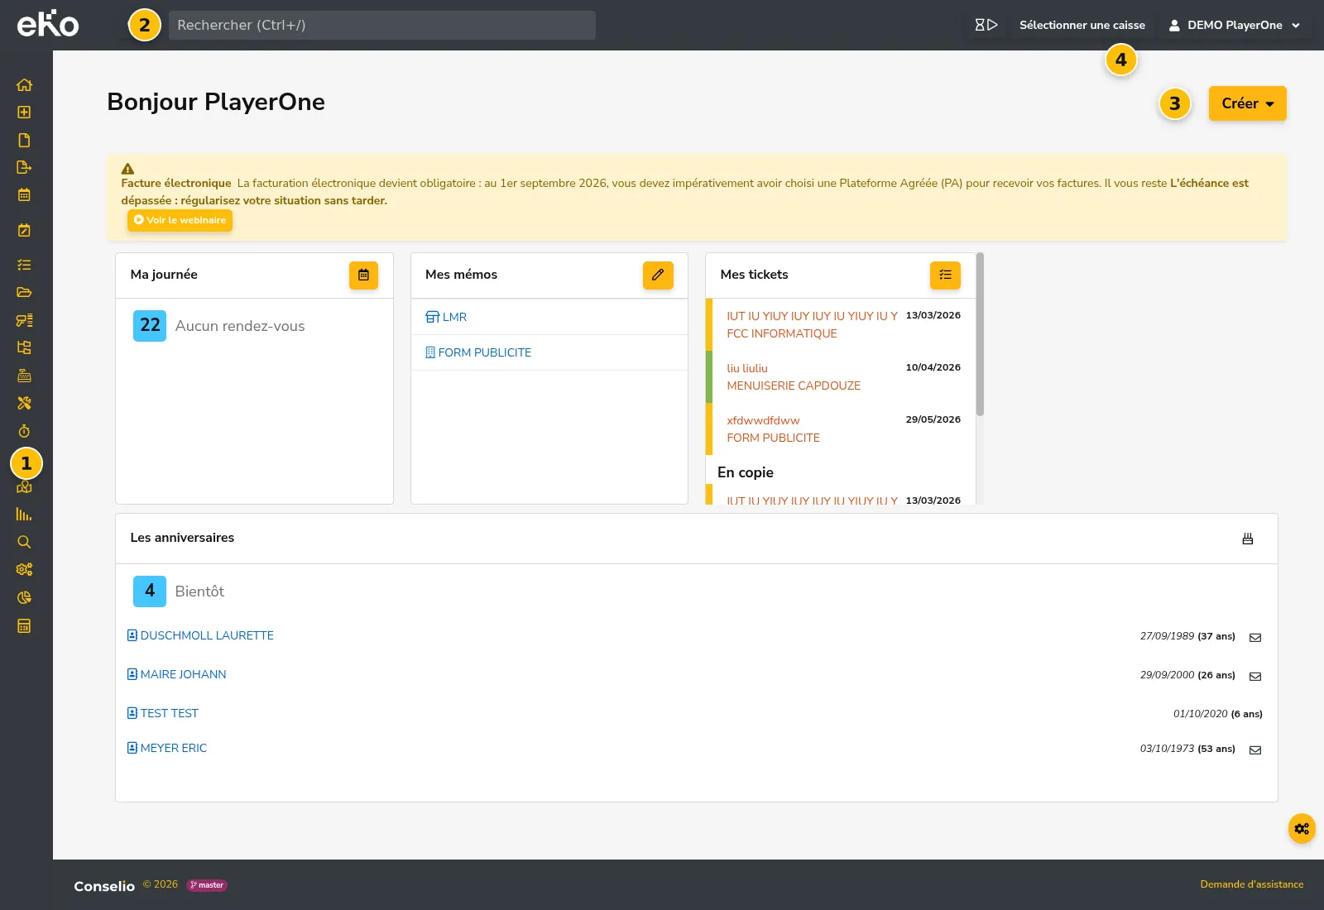Click the '10/04/2026' ticket date
The image size is (1324, 910).
(x=933, y=367)
